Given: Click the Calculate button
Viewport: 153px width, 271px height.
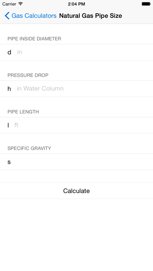Looking at the screenshot, I should pos(76,191).
